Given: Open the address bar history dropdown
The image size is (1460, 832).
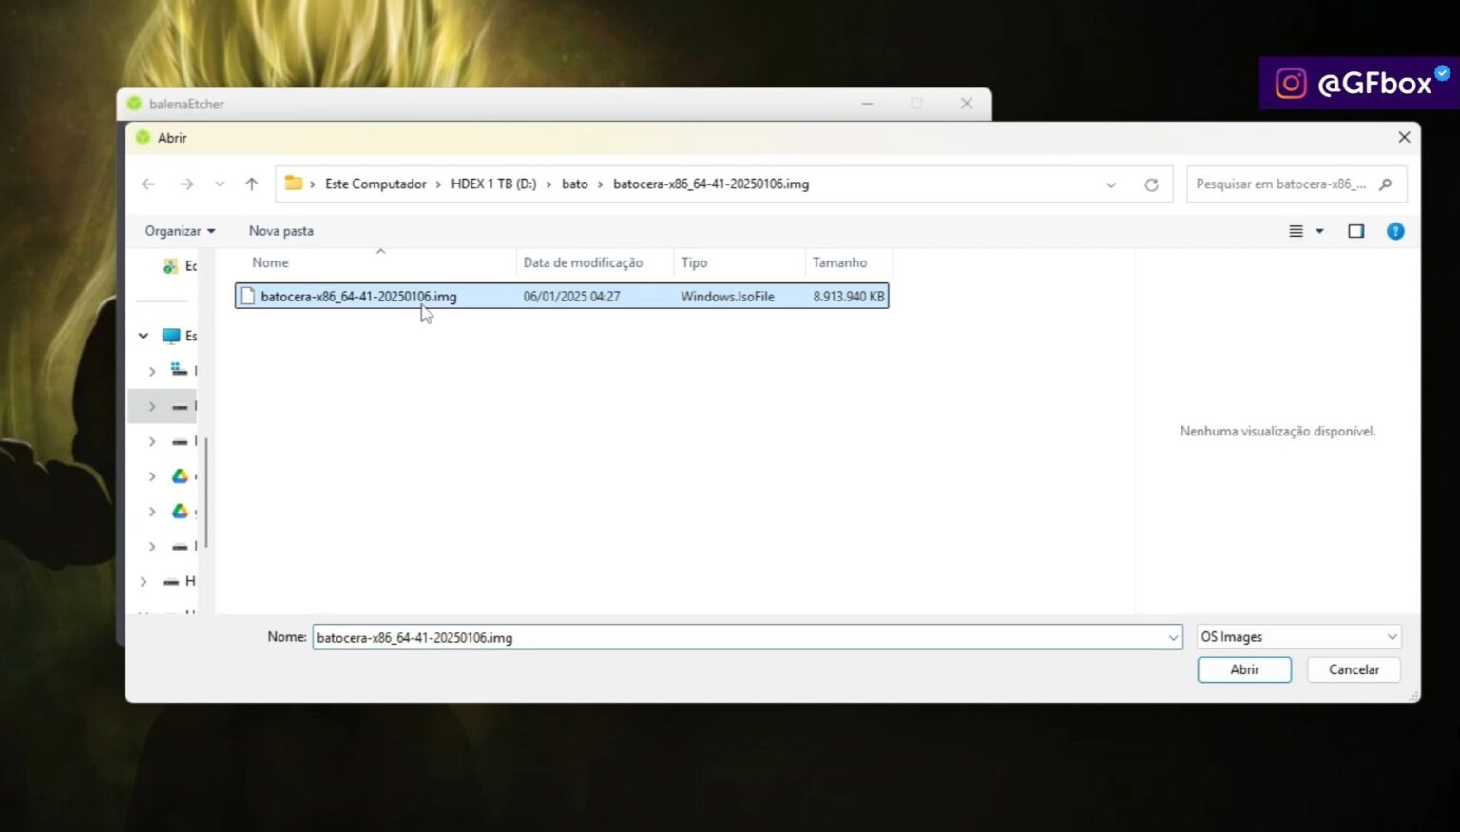Looking at the screenshot, I should (x=1110, y=184).
